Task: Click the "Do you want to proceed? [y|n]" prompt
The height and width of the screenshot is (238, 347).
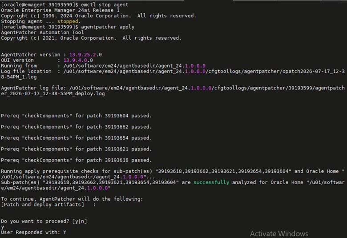Action: click(x=44, y=221)
